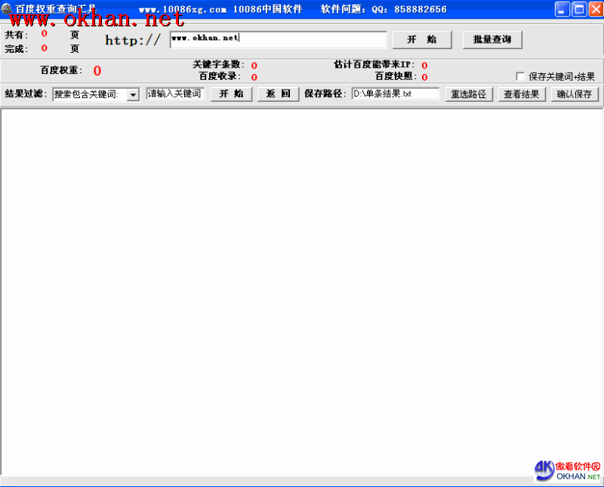Expand the 搜索包含关键词 filter dropdown

[x=133, y=94]
